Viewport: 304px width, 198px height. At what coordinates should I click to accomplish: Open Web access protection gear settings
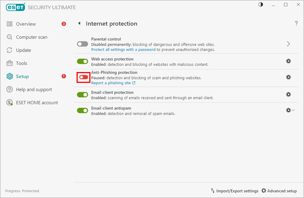288,61
